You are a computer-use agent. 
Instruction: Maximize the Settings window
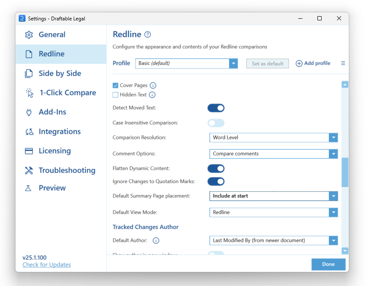click(x=320, y=19)
